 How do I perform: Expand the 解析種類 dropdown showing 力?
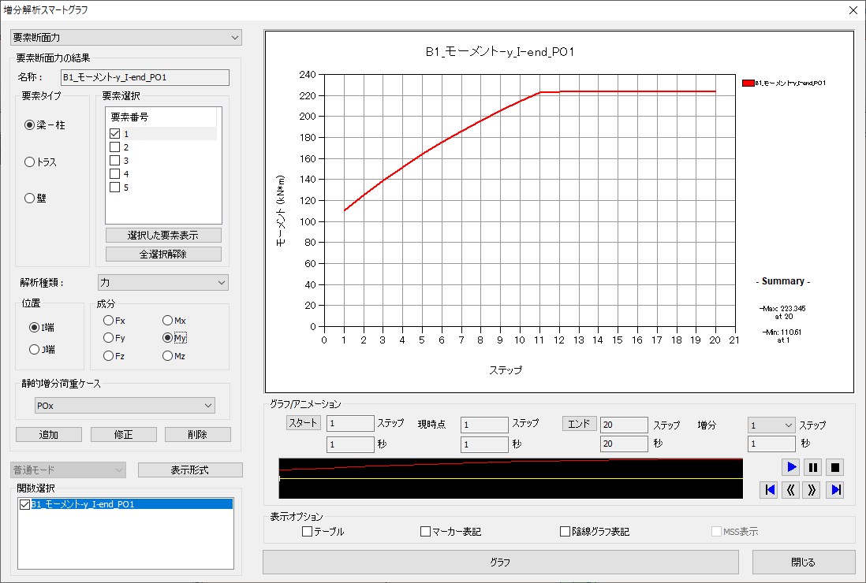click(x=162, y=282)
